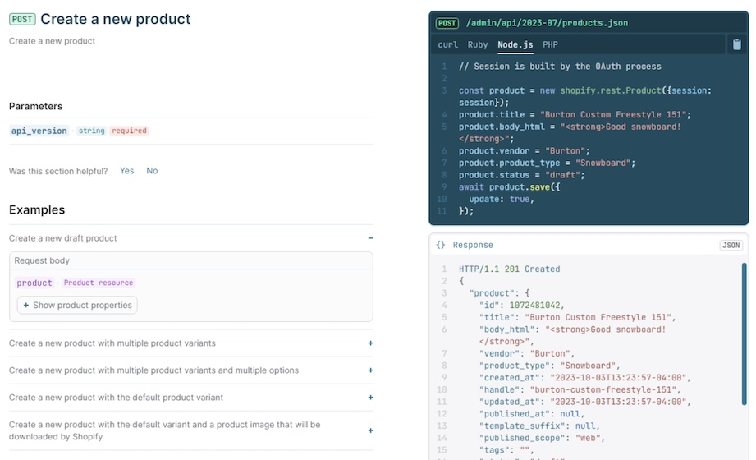
Task: Click the string type label
Action: (92, 131)
